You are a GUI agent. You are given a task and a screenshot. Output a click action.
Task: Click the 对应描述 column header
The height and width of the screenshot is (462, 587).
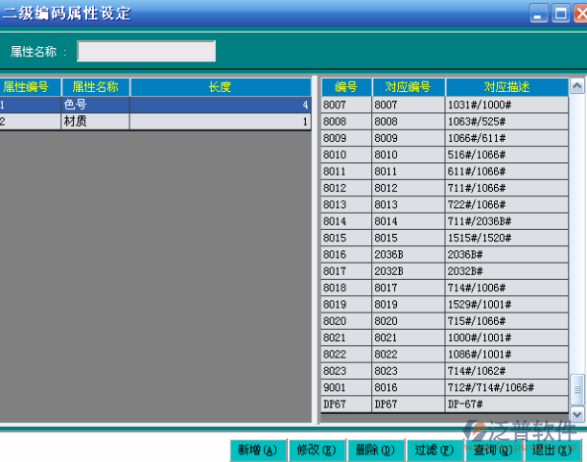point(506,87)
